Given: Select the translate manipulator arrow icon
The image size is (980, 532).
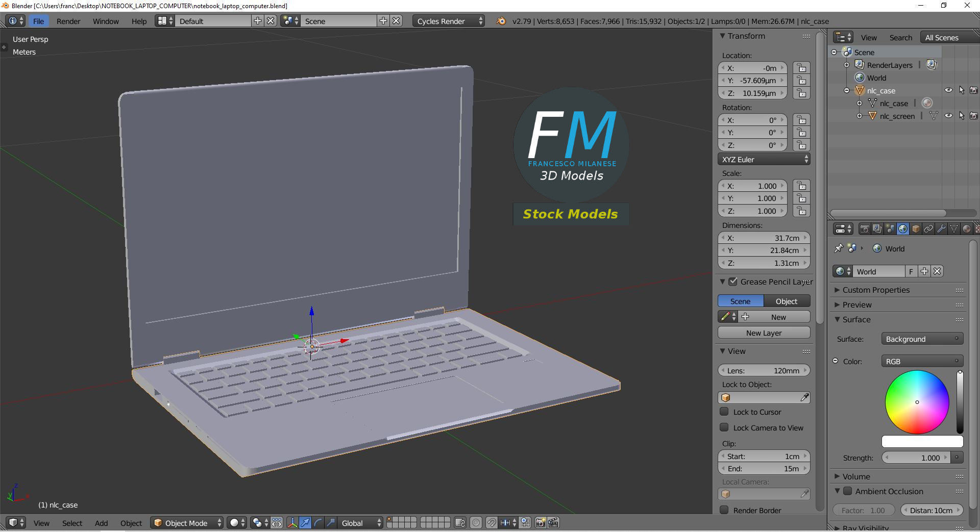Looking at the screenshot, I should [305, 523].
